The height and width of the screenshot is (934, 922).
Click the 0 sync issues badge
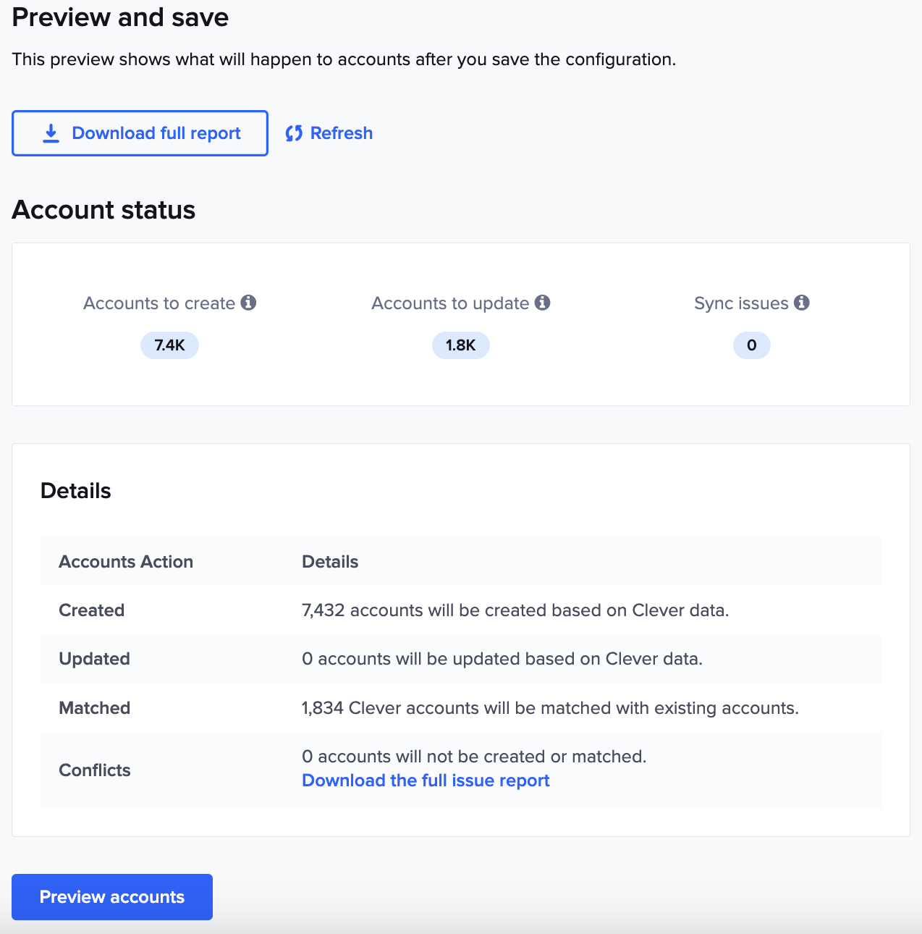(751, 345)
